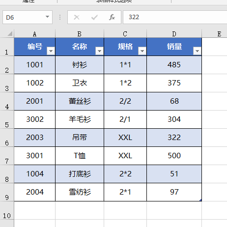The image size is (227, 227).
Task: Select cell containing 2001
Action: pos(35,101)
